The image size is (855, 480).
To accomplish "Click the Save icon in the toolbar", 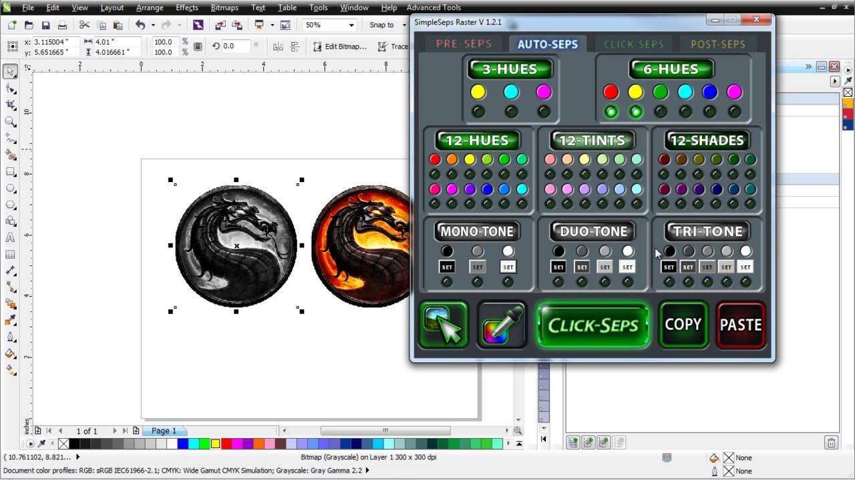I will pos(45,25).
